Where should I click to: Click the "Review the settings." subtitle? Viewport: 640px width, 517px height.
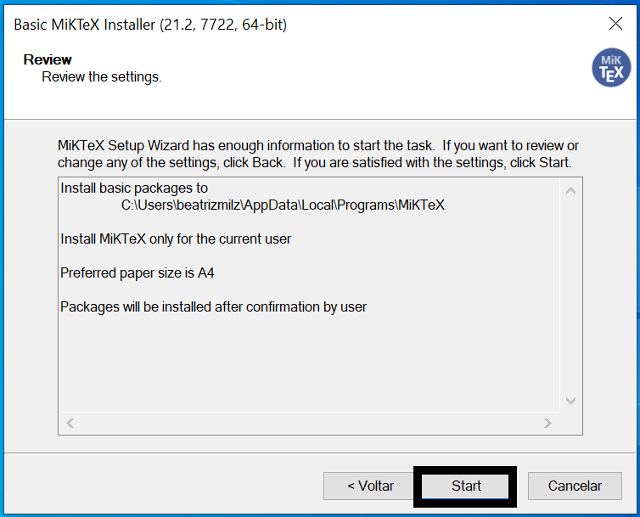point(102,76)
